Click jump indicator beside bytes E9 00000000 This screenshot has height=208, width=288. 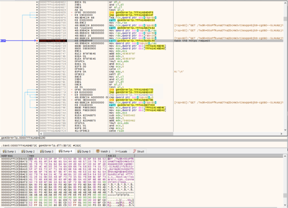click(x=72, y=95)
